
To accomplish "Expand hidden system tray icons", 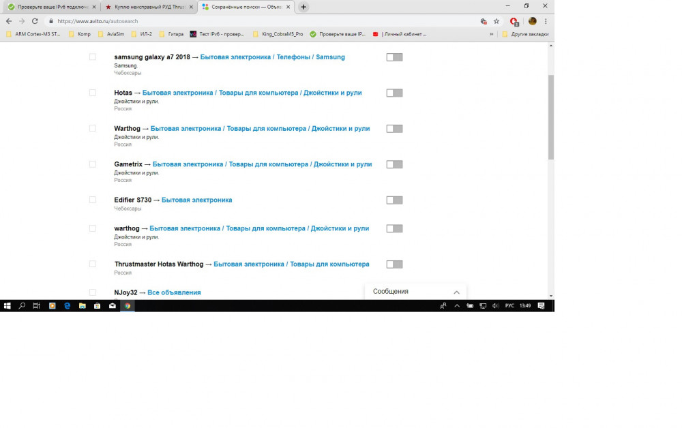I will (457, 306).
